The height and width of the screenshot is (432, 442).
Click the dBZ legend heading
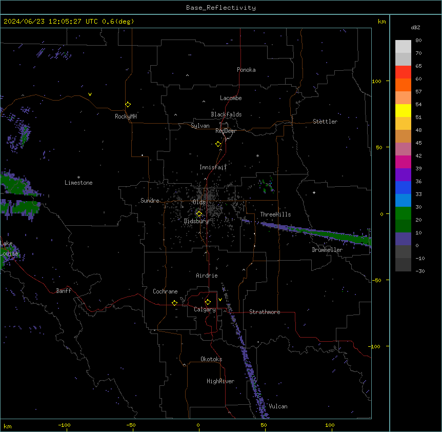[x=415, y=27]
